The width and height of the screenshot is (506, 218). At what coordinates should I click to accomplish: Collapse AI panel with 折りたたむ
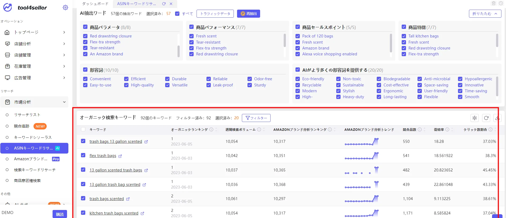coord(485,14)
